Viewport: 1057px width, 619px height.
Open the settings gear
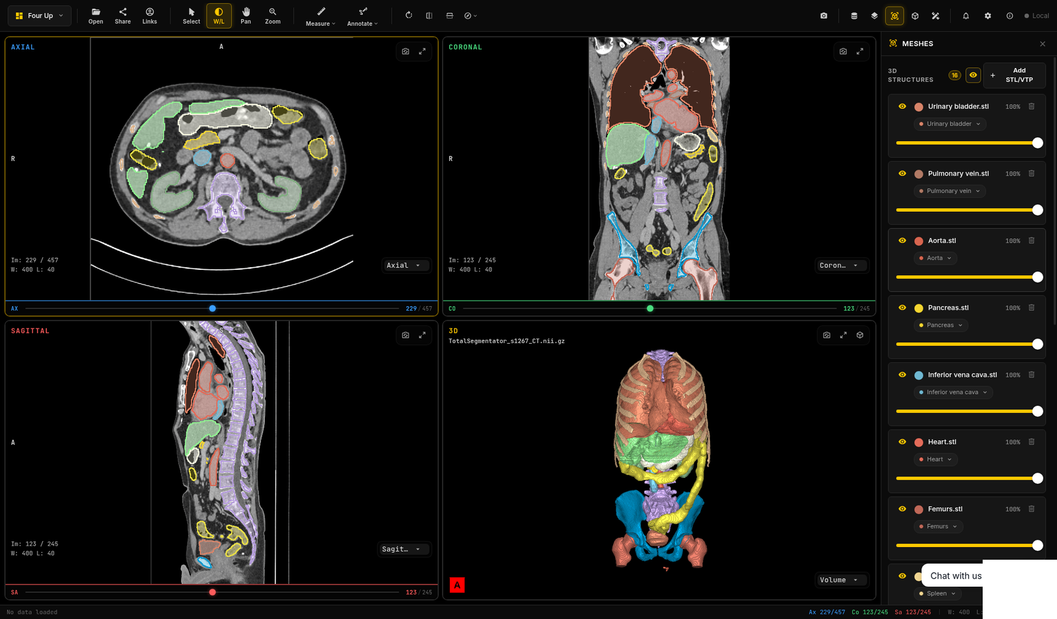988,16
